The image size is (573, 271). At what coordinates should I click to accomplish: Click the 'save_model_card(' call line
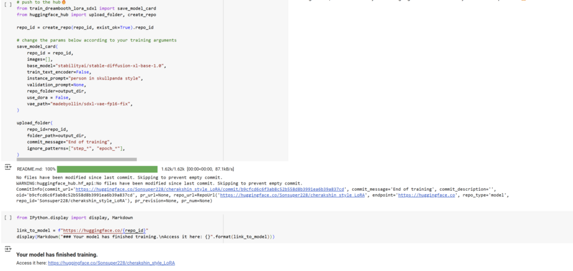[38, 46]
